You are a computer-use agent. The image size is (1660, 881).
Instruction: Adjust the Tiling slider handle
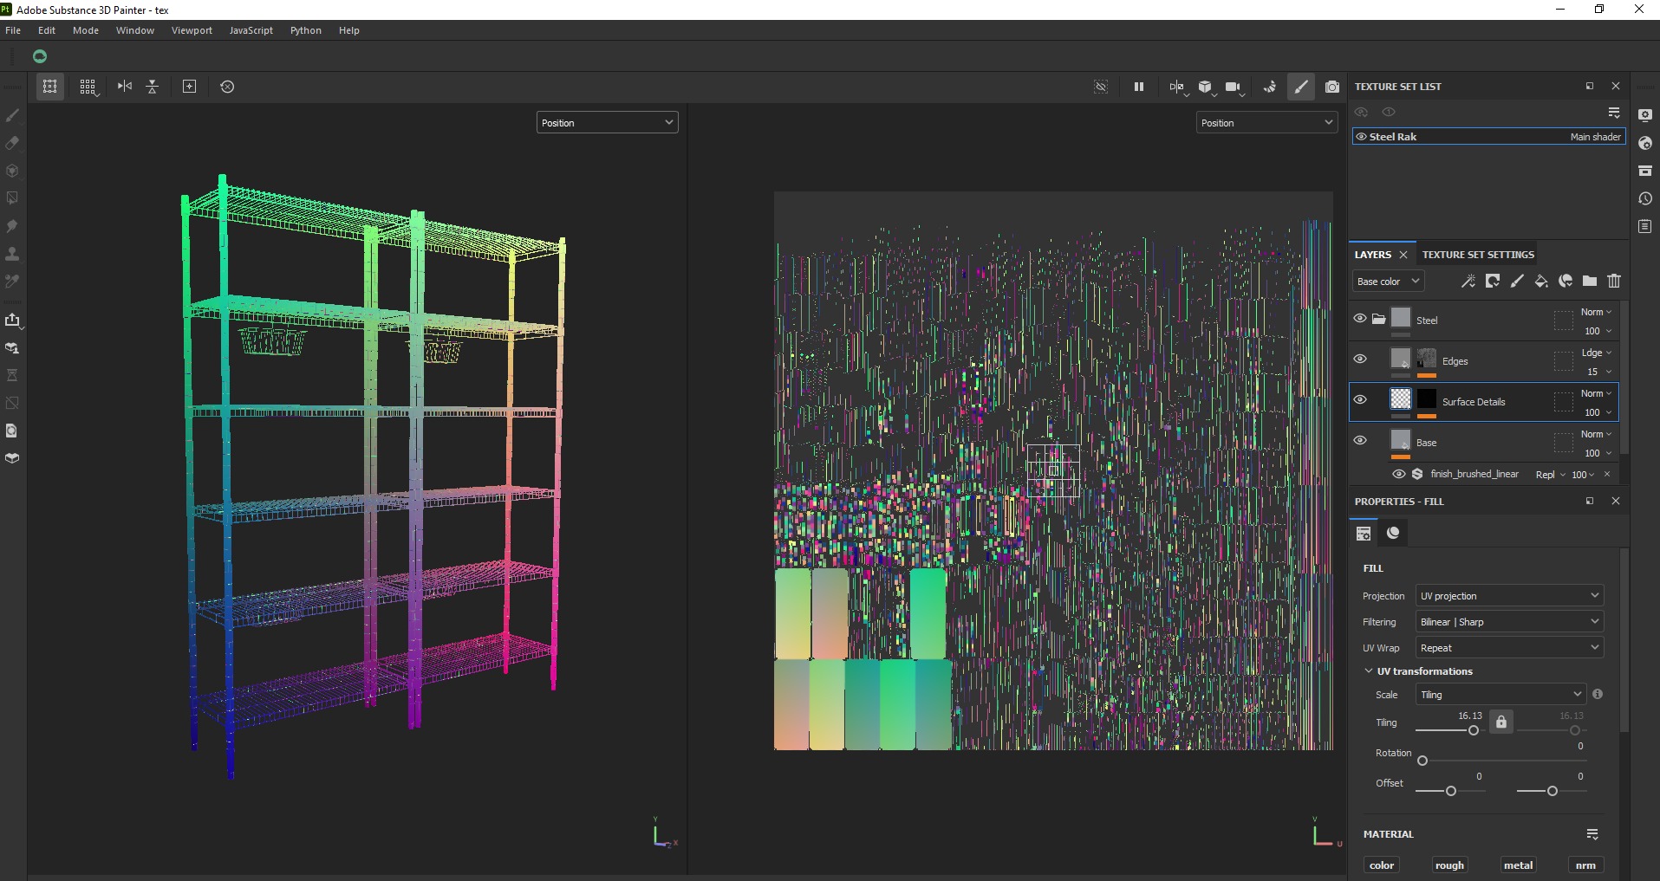coord(1474,731)
